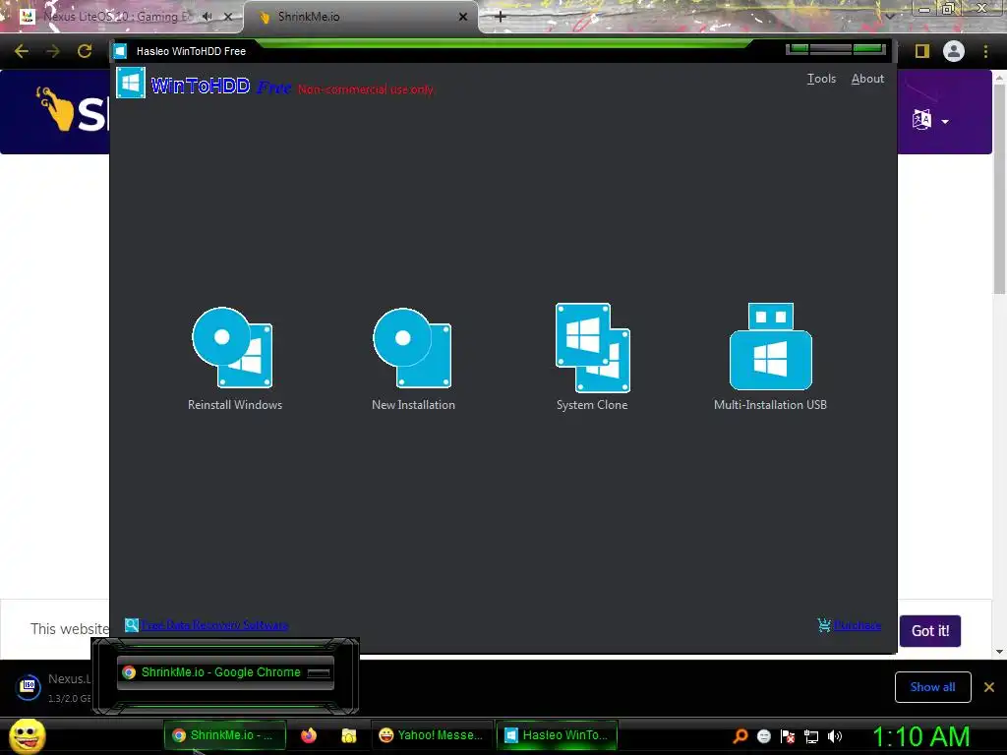The height and width of the screenshot is (755, 1007).
Task: Close the Nexus LiteOS browser tab
Action: click(x=228, y=17)
